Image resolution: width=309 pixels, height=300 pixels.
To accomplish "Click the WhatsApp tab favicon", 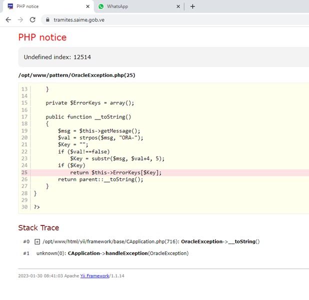I will click(x=101, y=6).
